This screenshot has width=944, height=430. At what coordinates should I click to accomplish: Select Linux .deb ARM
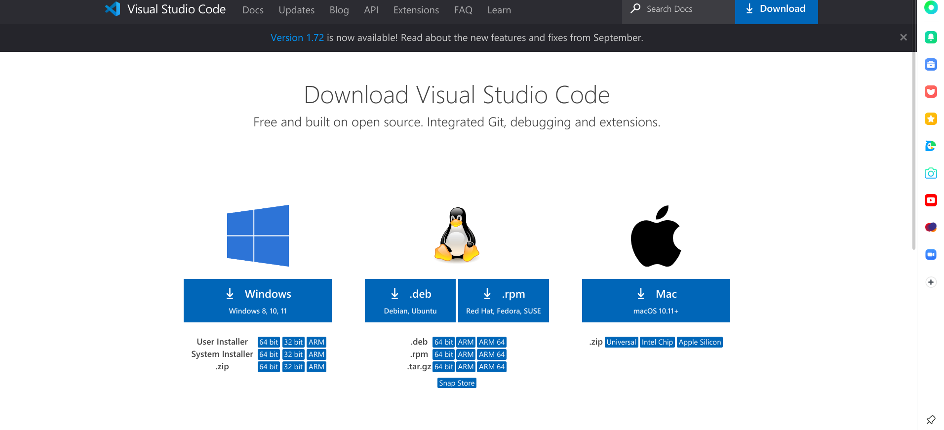click(x=466, y=342)
